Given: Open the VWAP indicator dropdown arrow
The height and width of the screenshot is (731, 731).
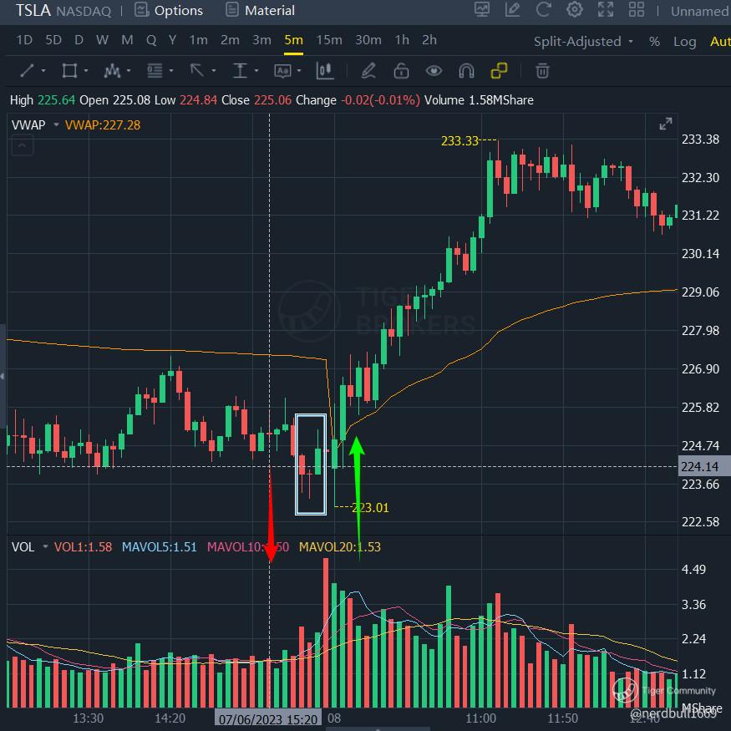Looking at the screenshot, I should coord(57,125).
